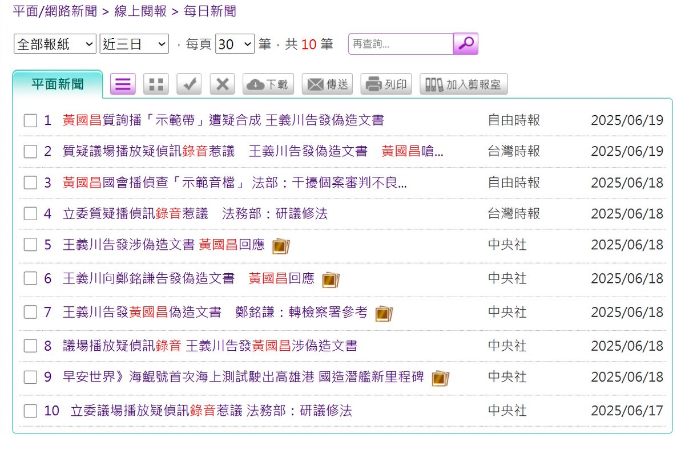Image resolution: width=685 pixels, height=458 pixels.
Task: Switch to list view icon
Action: point(122,84)
